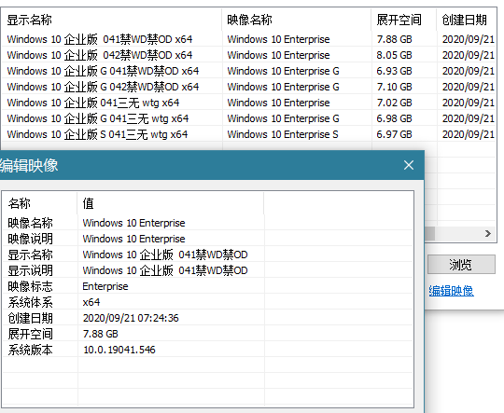This screenshot has height=413, width=504.
Task: Click the 7.88 GB value in dialog
Action: click(100, 334)
